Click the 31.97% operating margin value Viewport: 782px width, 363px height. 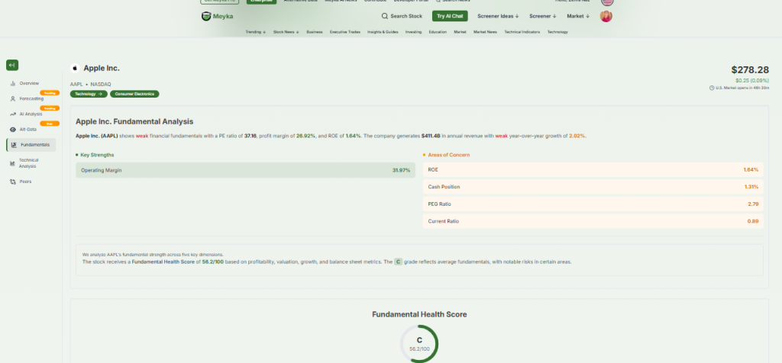click(401, 170)
